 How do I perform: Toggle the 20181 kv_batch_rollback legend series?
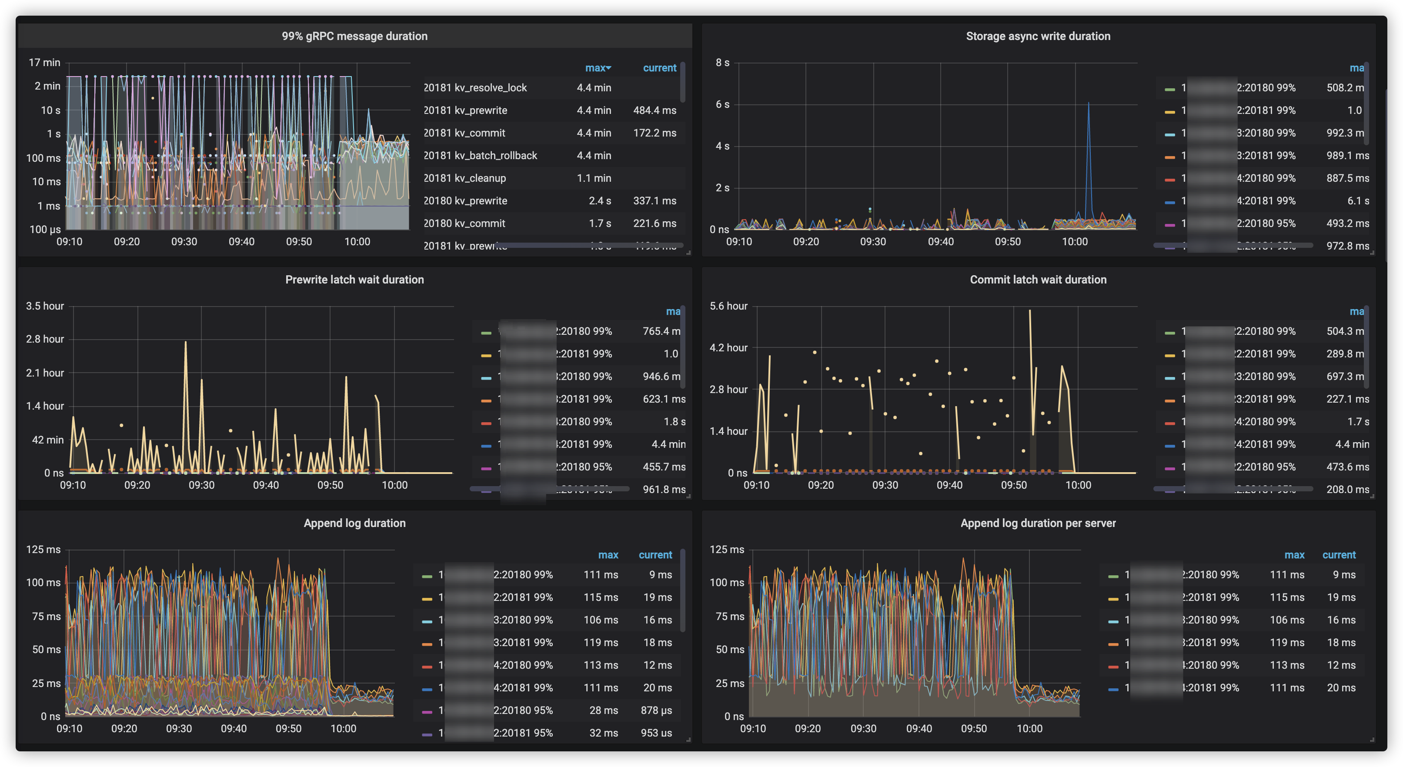(481, 156)
